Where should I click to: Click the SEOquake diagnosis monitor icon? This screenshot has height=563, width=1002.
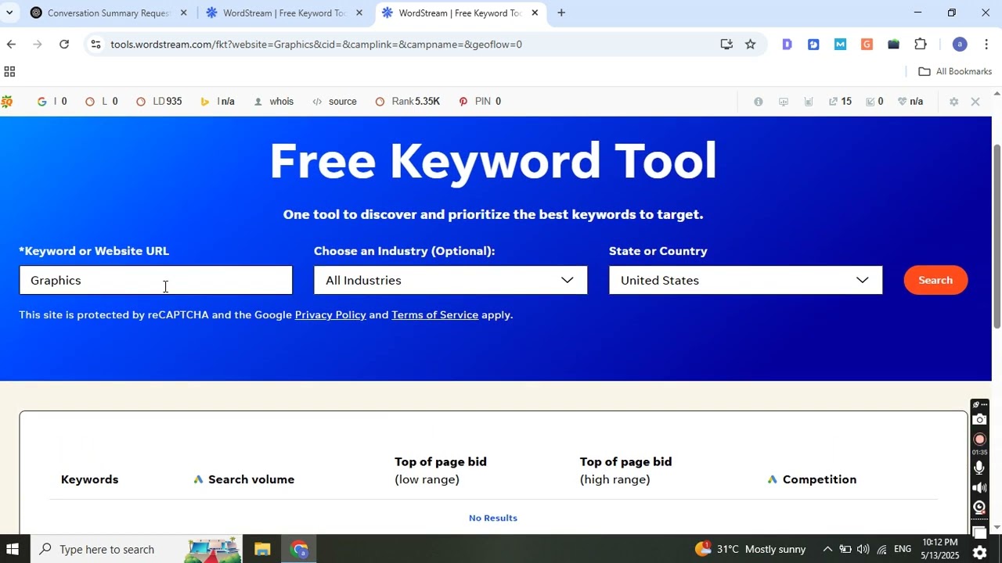pos(784,102)
